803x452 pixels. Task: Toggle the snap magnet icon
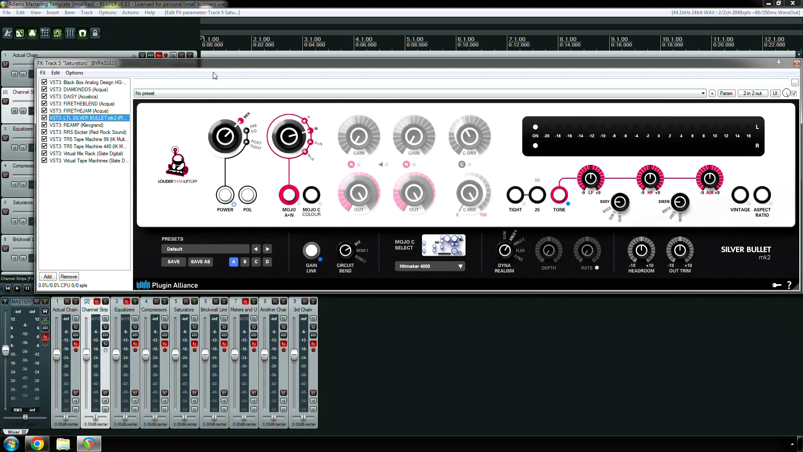[x=83, y=33]
